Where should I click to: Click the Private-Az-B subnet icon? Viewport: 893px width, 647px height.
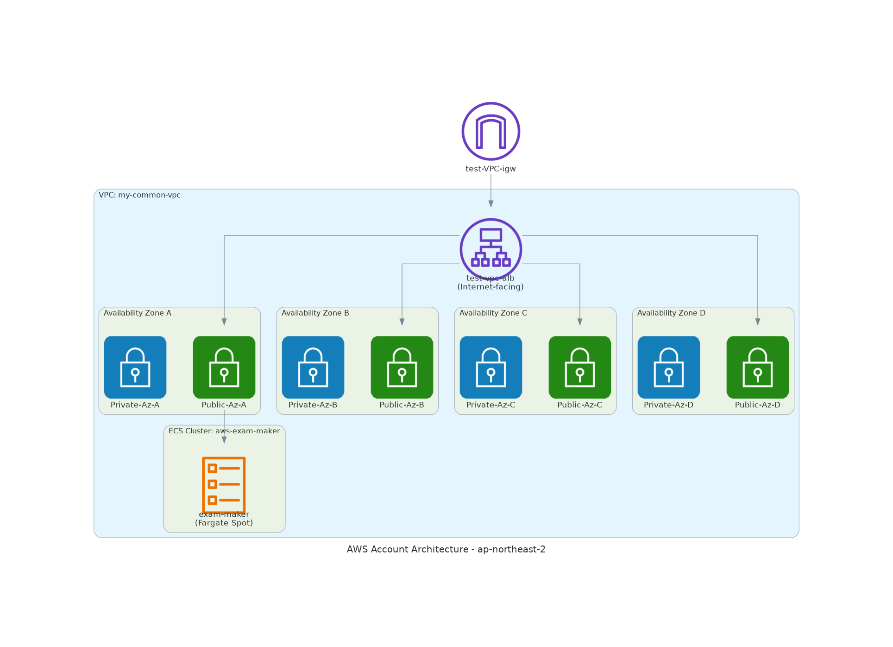coord(313,367)
